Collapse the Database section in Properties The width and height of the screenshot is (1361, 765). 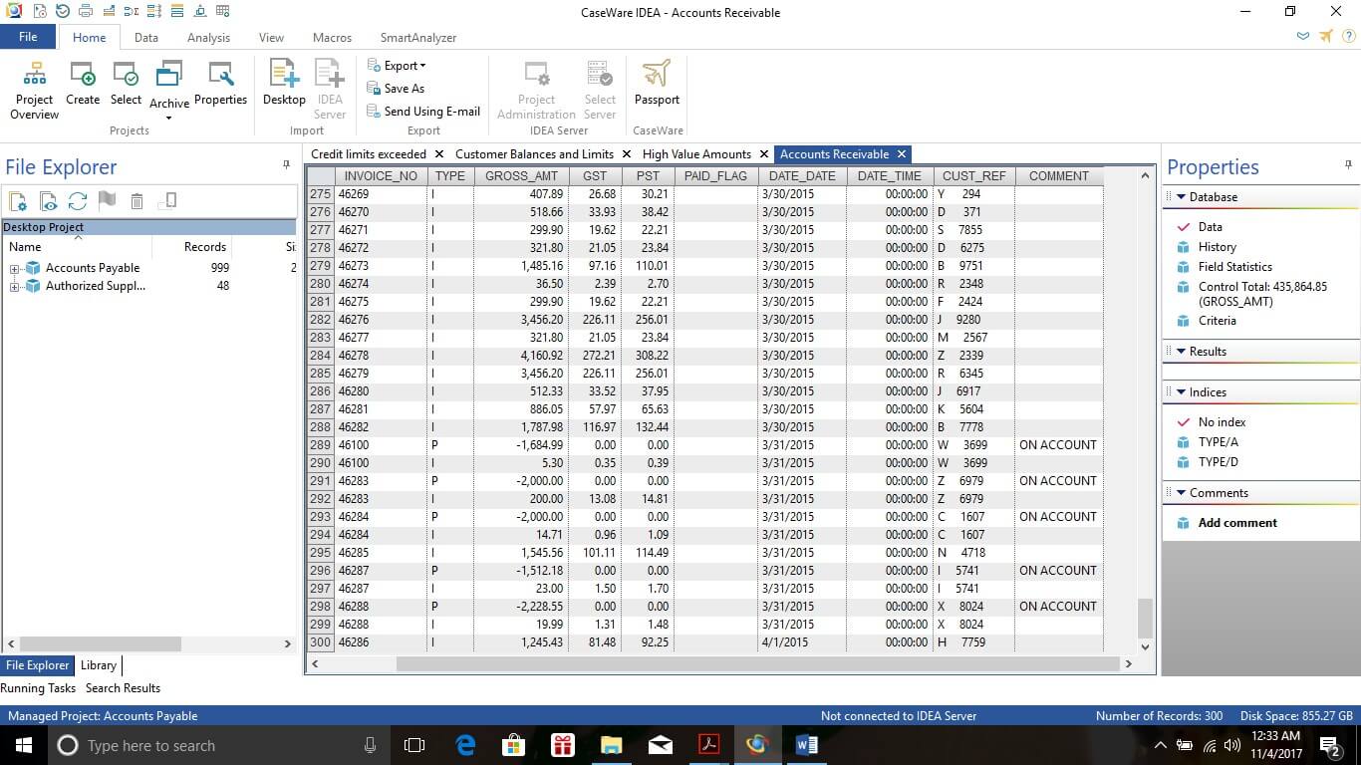coord(1182,197)
